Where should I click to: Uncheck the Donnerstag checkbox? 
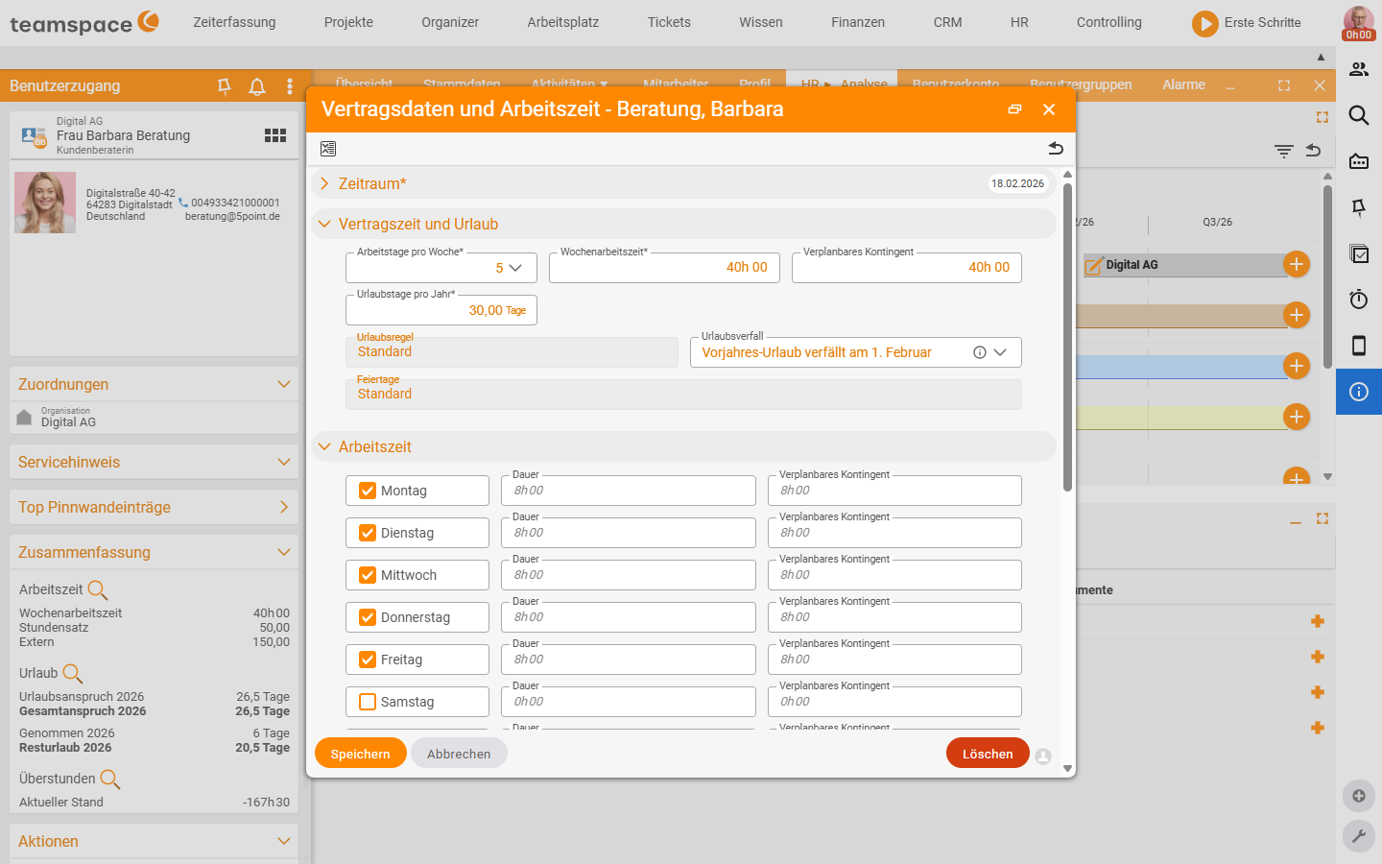368,617
